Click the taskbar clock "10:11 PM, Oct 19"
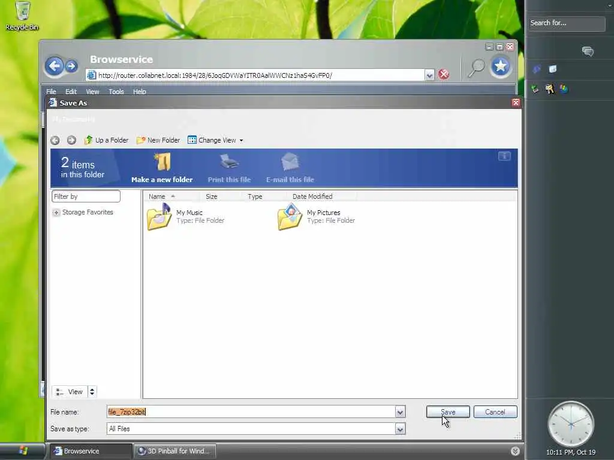614x460 pixels. pyautogui.click(x=571, y=452)
